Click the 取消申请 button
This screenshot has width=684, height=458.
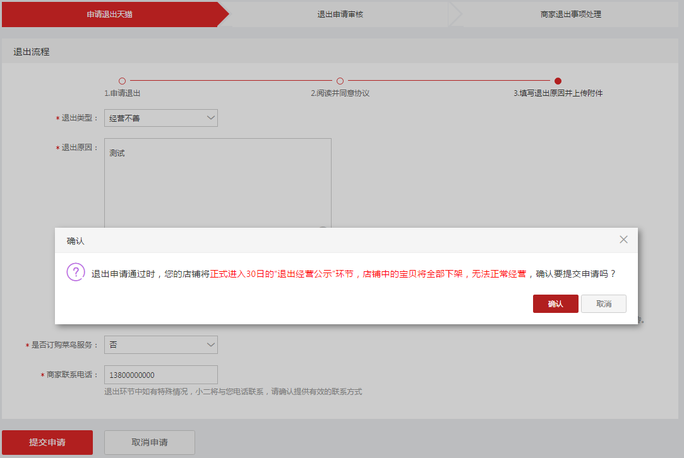(150, 442)
